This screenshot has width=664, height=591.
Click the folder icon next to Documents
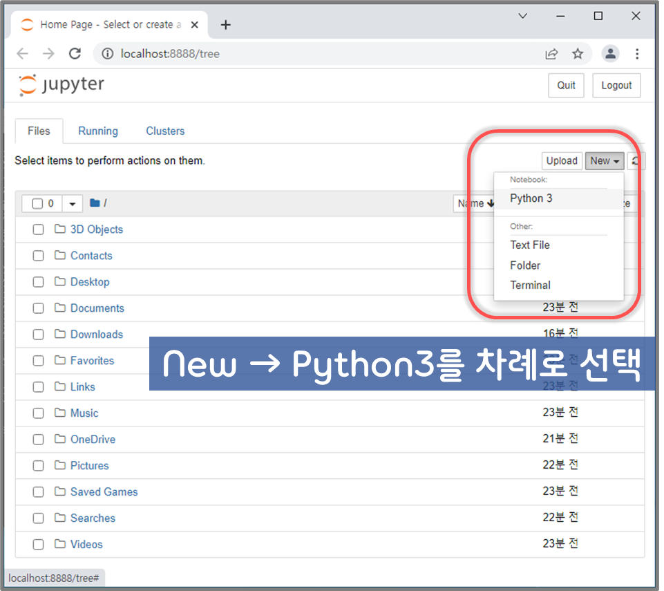60,308
